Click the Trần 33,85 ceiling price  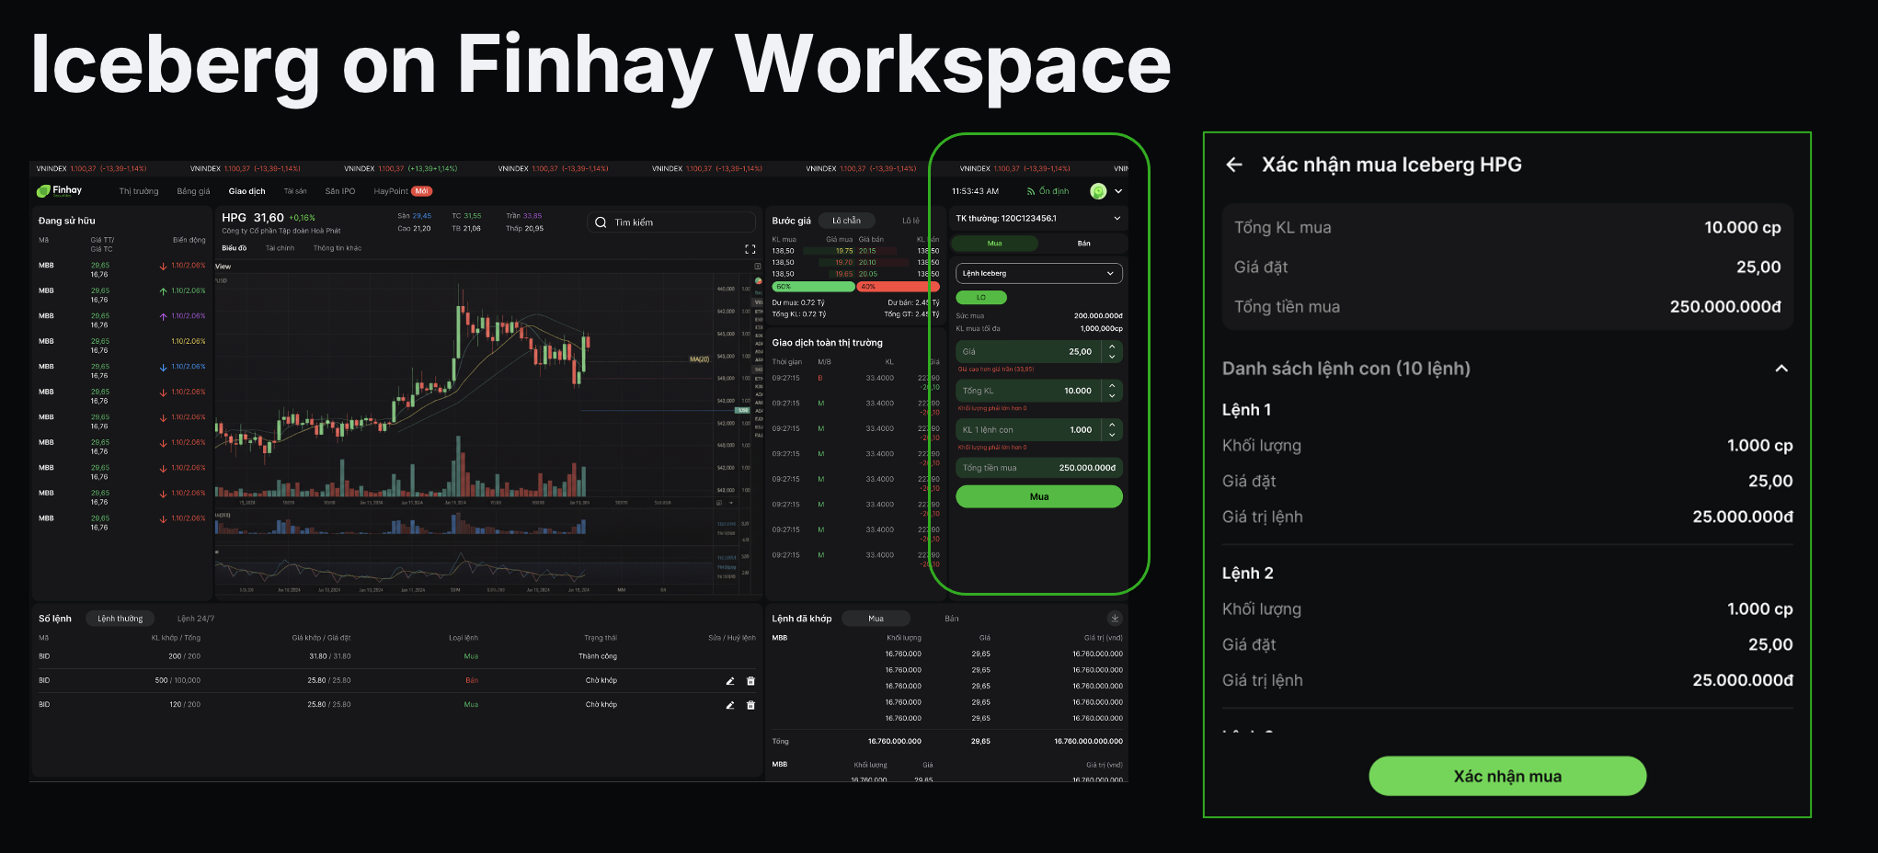coord(524,216)
